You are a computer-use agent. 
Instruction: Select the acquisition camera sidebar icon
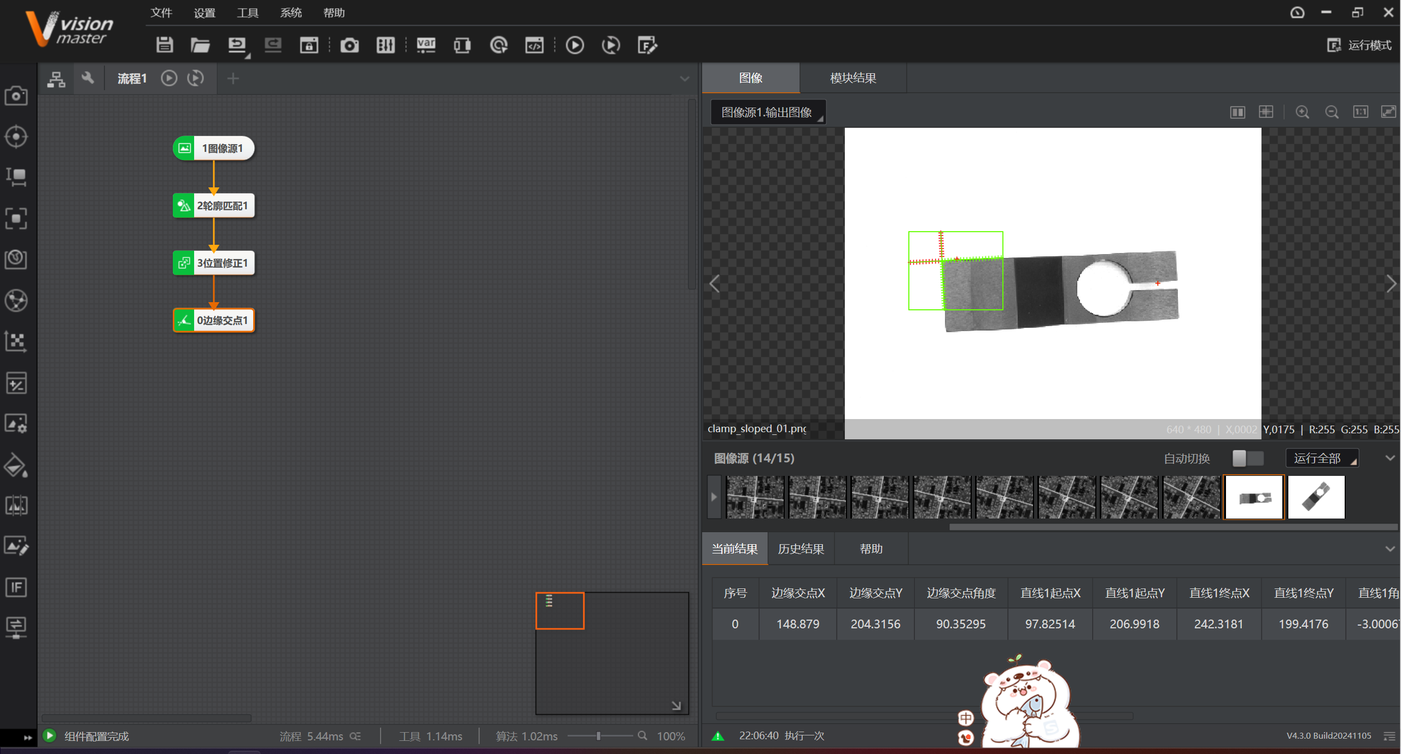coord(16,96)
